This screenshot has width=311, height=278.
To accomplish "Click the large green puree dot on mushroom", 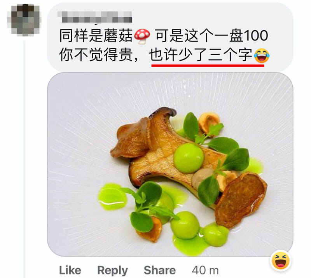I will pyautogui.click(x=189, y=158).
